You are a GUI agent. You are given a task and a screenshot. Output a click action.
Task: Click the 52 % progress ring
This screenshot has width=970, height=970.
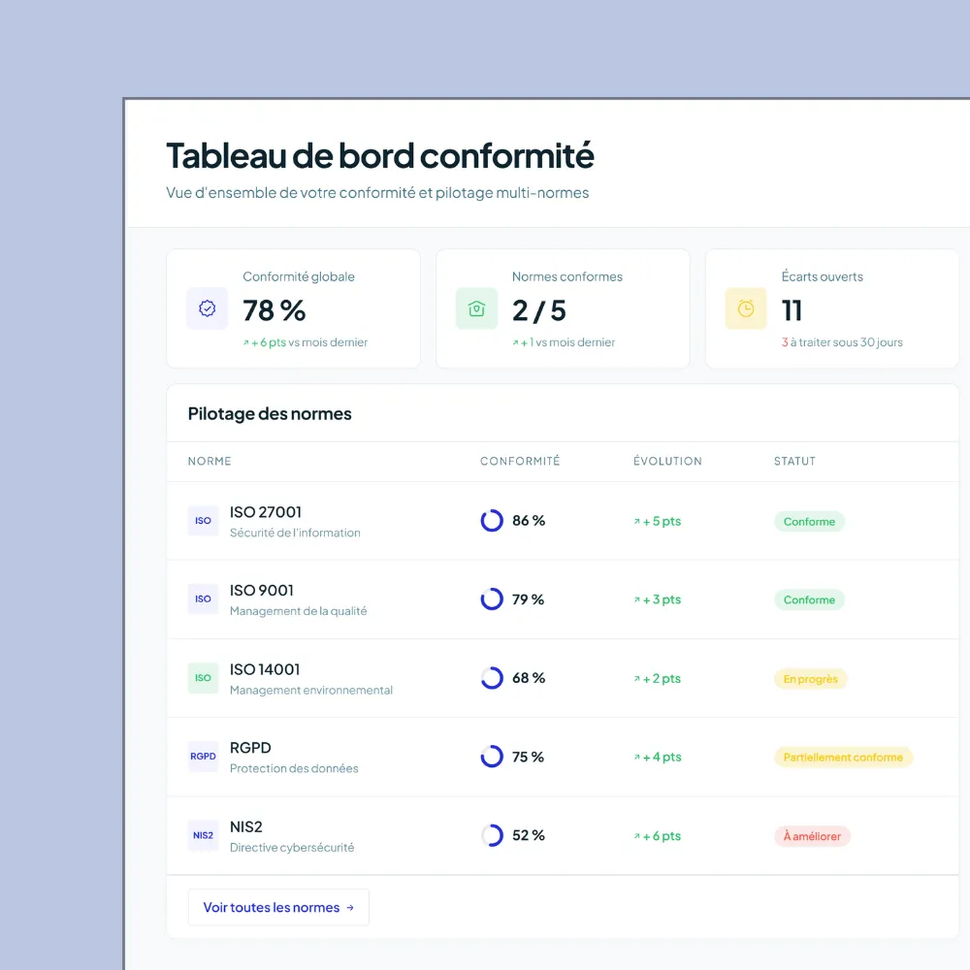pyautogui.click(x=492, y=835)
